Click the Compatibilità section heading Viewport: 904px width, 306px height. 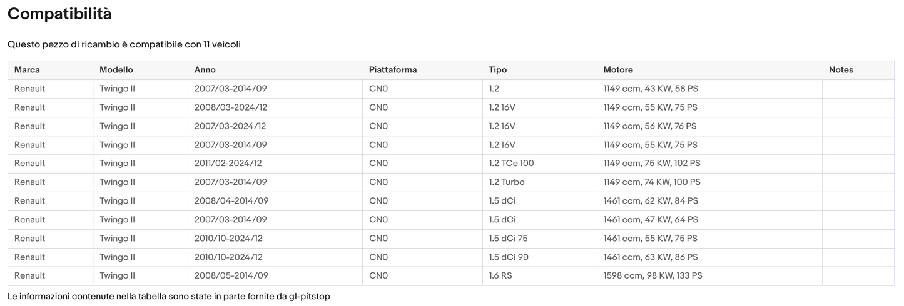point(59,14)
